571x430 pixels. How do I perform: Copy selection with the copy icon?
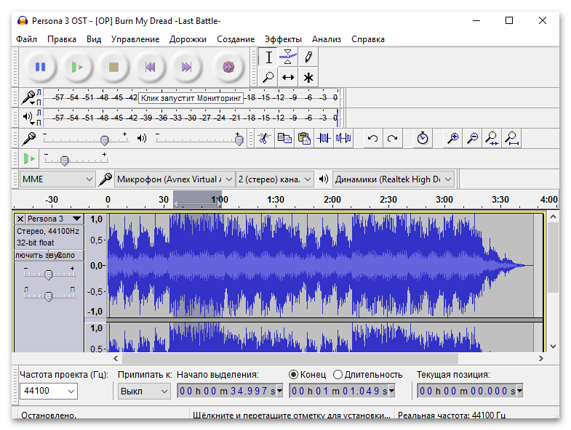pos(284,138)
